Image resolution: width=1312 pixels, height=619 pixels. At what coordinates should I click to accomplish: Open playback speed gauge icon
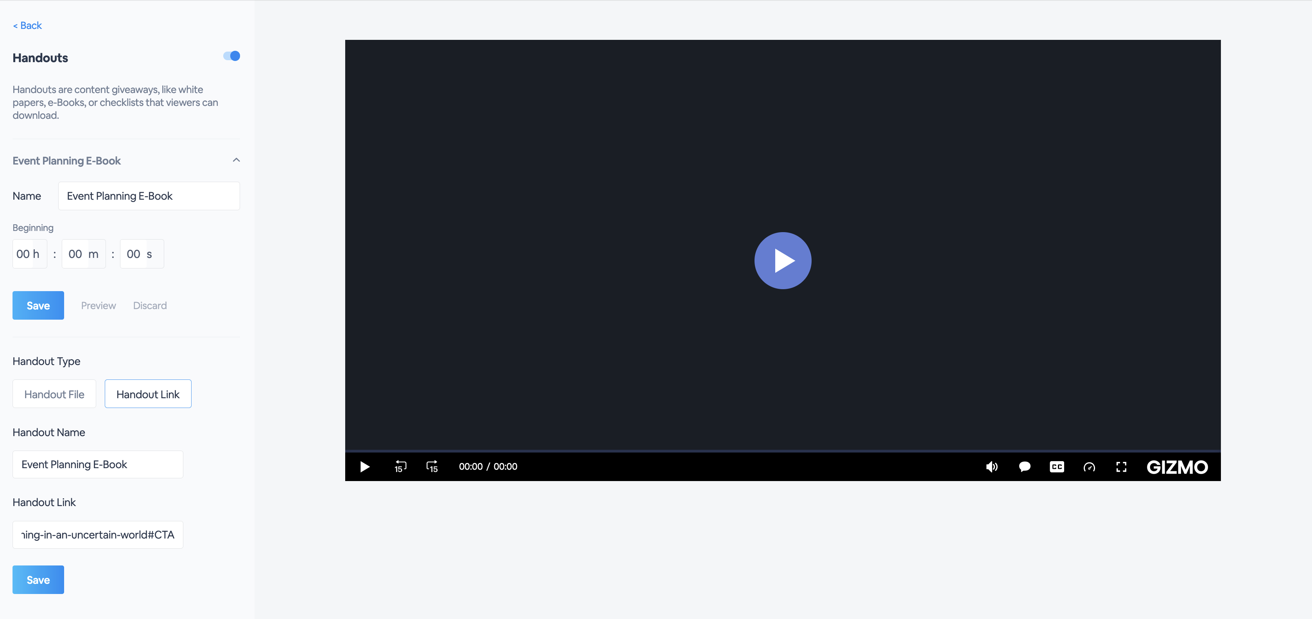pyautogui.click(x=1089, y=467)
